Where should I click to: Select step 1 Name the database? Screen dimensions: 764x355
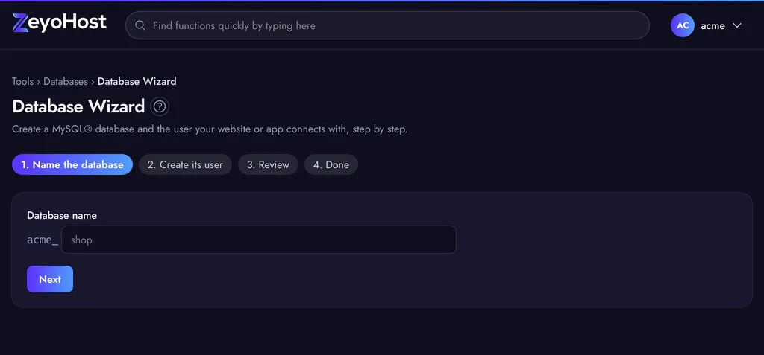(x=72, y=165)
